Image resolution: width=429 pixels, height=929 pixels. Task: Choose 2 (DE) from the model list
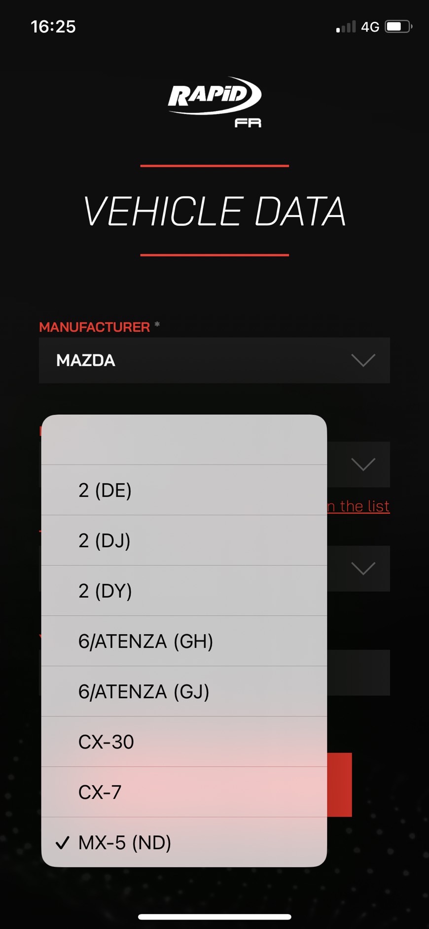pyautogui.click(x=184, y=490)
